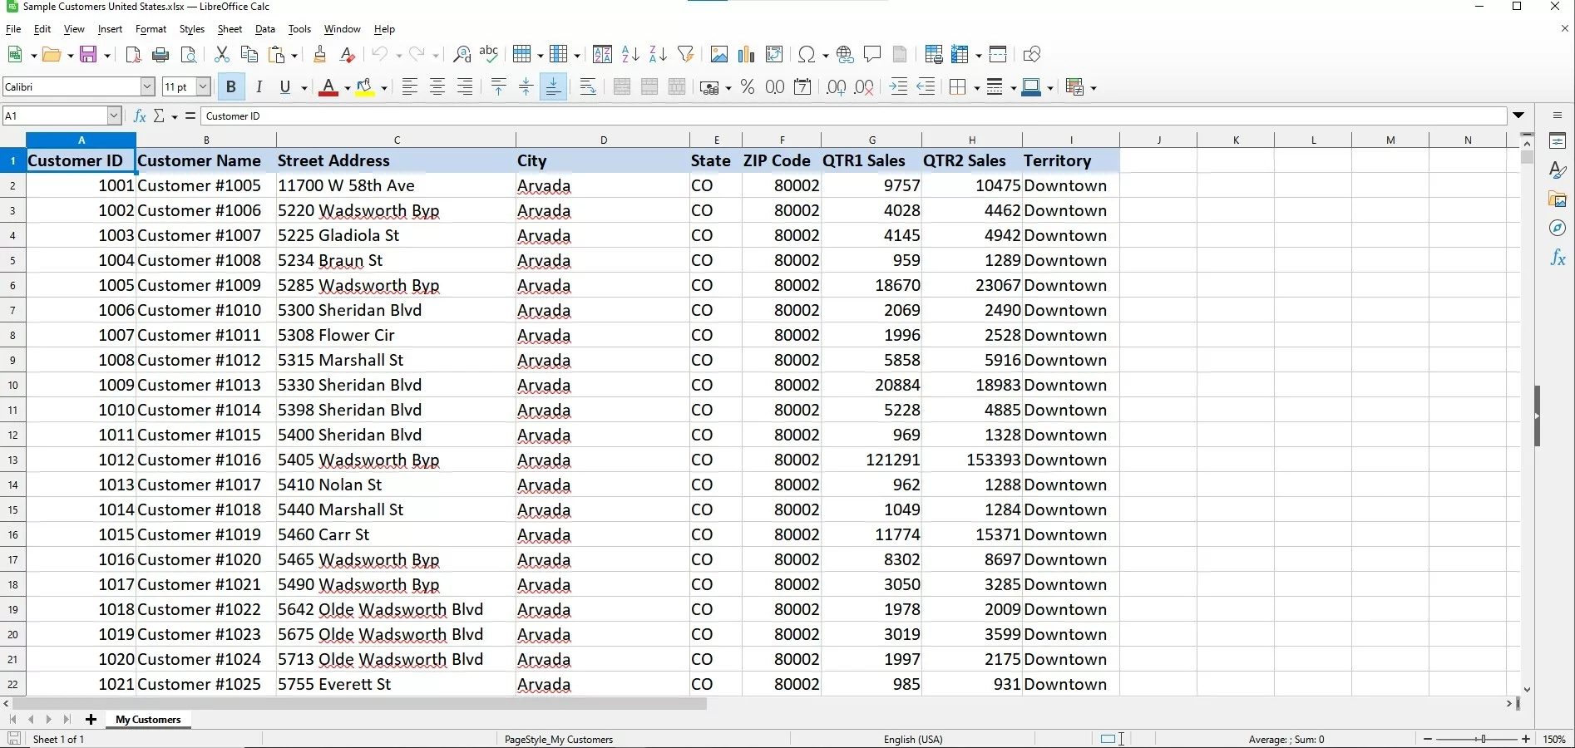Insert a chart
The image size is (1575, 748).
(747, 55)
